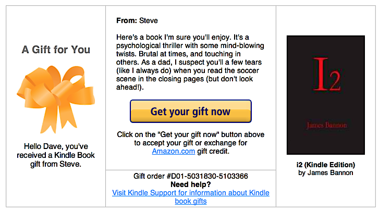Open the Amazon.com gift credit link

point(173,152)
